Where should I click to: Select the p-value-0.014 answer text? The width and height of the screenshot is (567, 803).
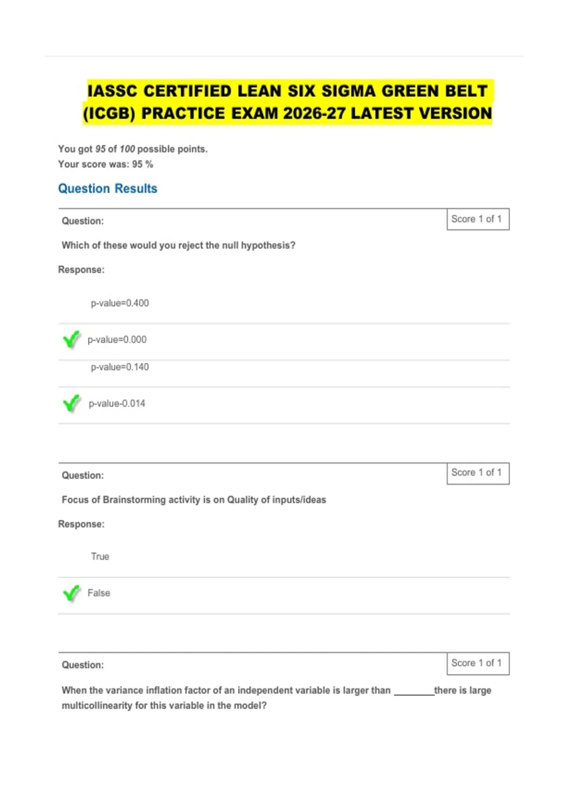tap(117, 403)
